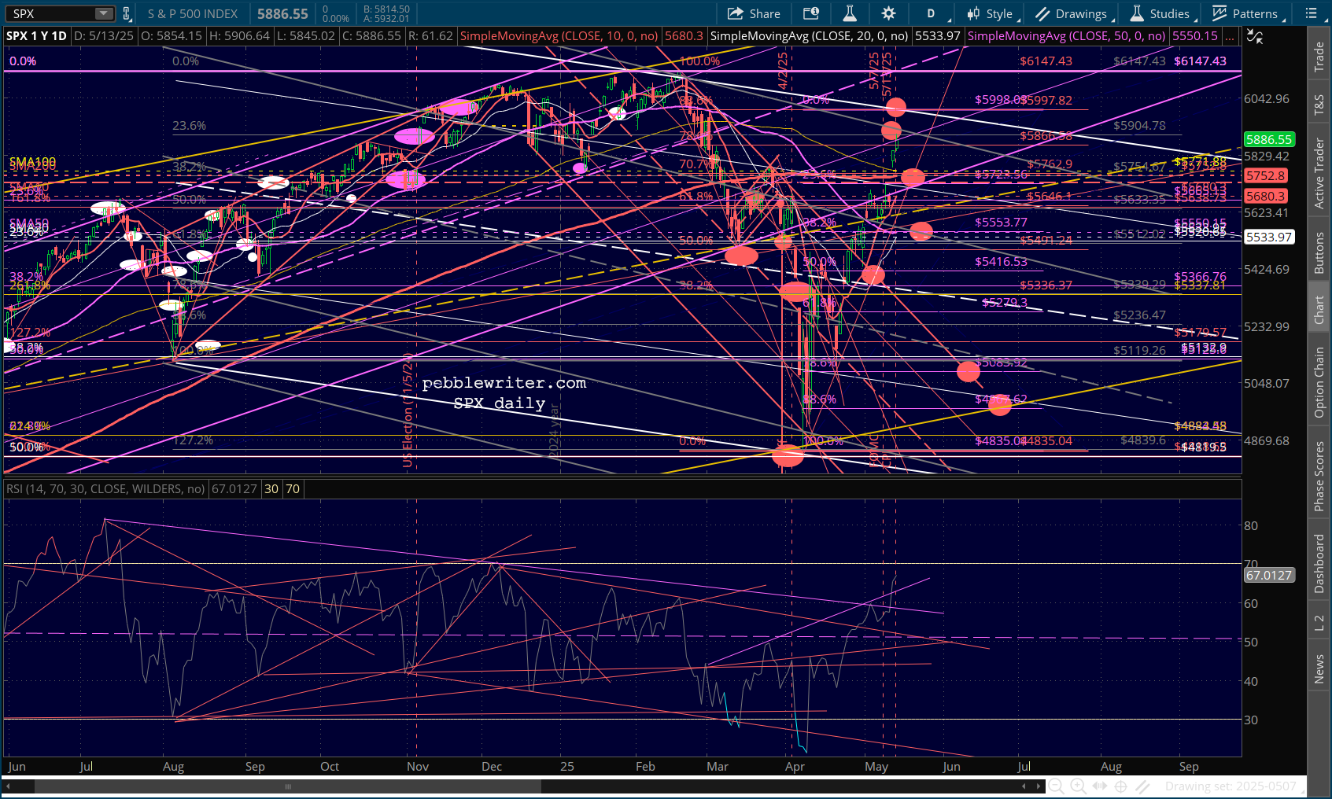This screenshot has height=799, width=1332.
Task: Switch to the Option Chain side tab
Action: click(1319, 382)
